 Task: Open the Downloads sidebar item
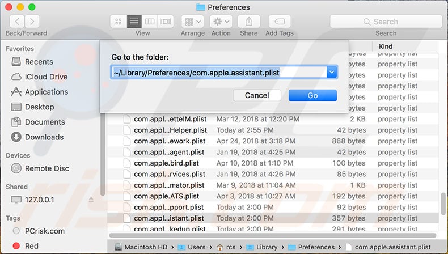(37, 137)
